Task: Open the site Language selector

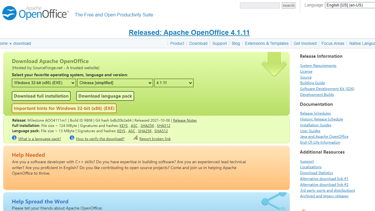Action: [x=350, y=5]
